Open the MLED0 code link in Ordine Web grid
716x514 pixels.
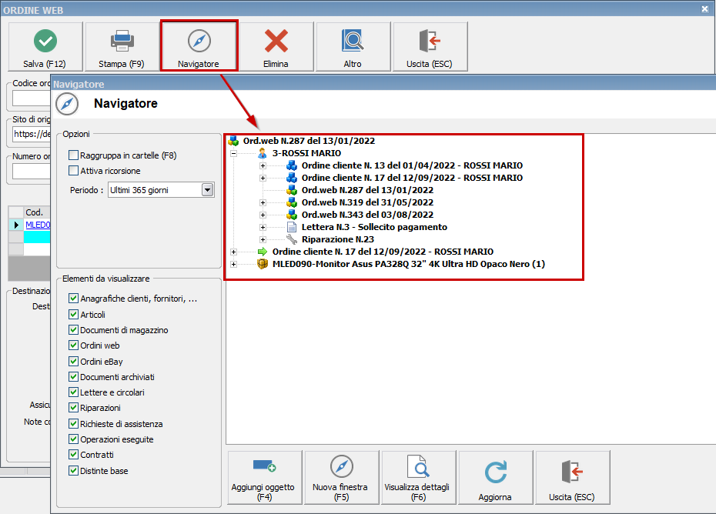click(x=38, y=225)
